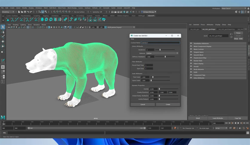Activate the Rotate tool in toolbox
This screenshot has width=250, height=145.
3,46
